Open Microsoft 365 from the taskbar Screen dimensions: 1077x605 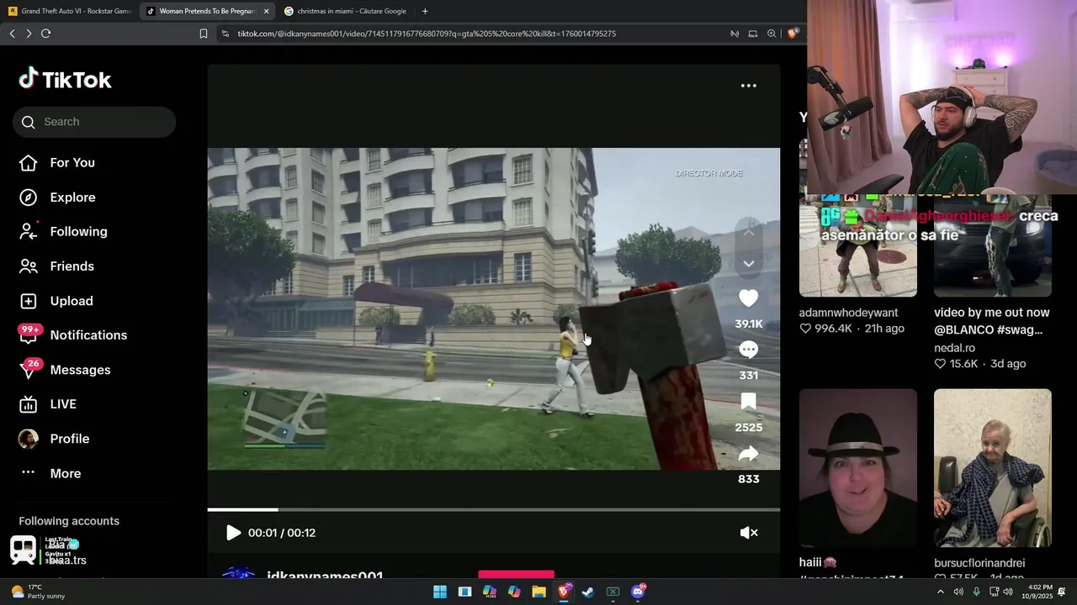pyautogui.click(x=490, y=592)
